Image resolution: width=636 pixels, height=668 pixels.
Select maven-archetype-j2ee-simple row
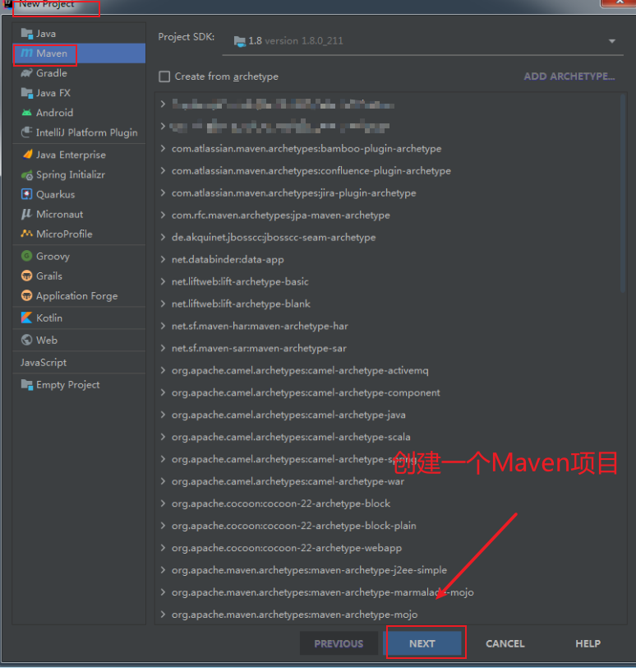[389, 569]
